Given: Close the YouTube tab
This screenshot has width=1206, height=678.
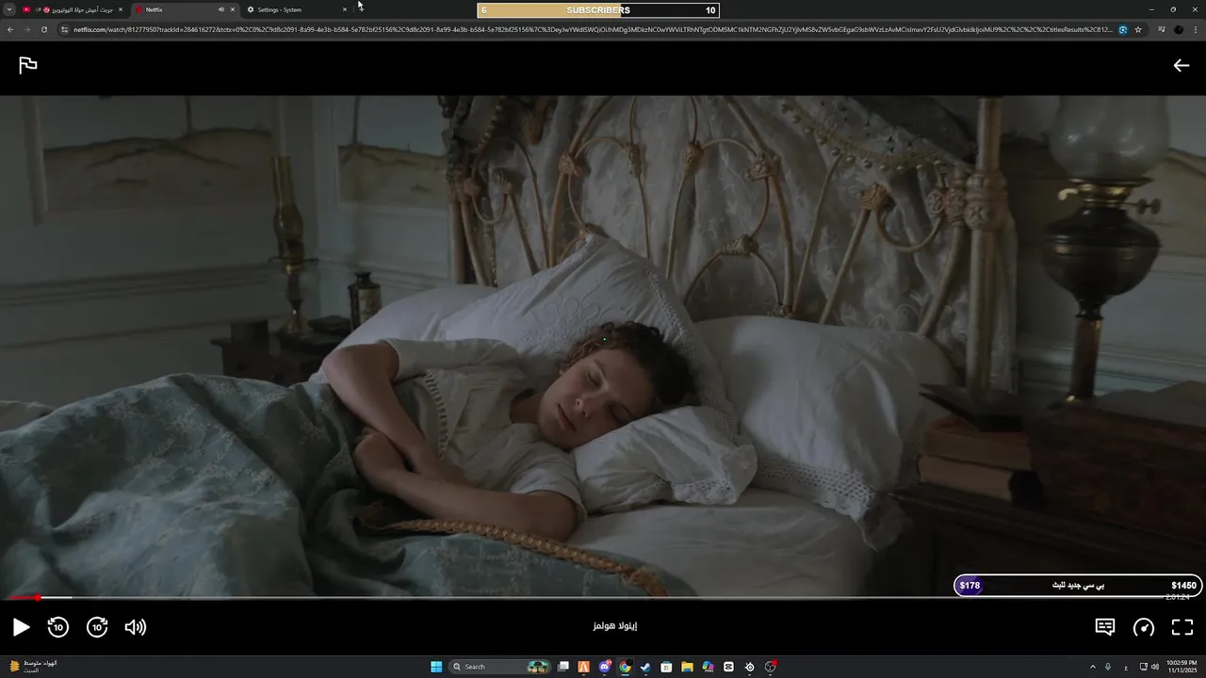Looking at the screenshot, I should [x=121, y=9].
